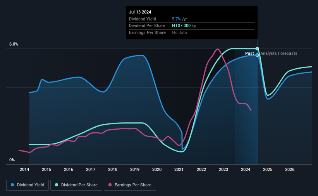The width and height of the screenshot is (318, 196).
Task: Click the 2019 x-axis label
Action: coord(135,169)
